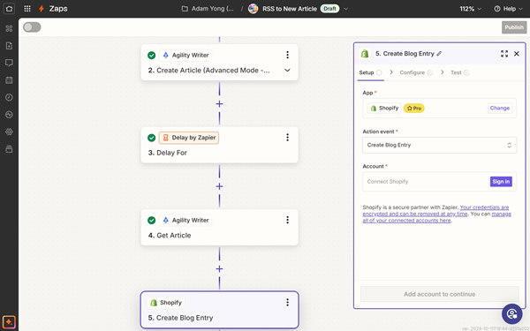This screenshot has width=530, height=331.
Task: Select the Delay by Zapier step card
Action: (x=219, y=145)
